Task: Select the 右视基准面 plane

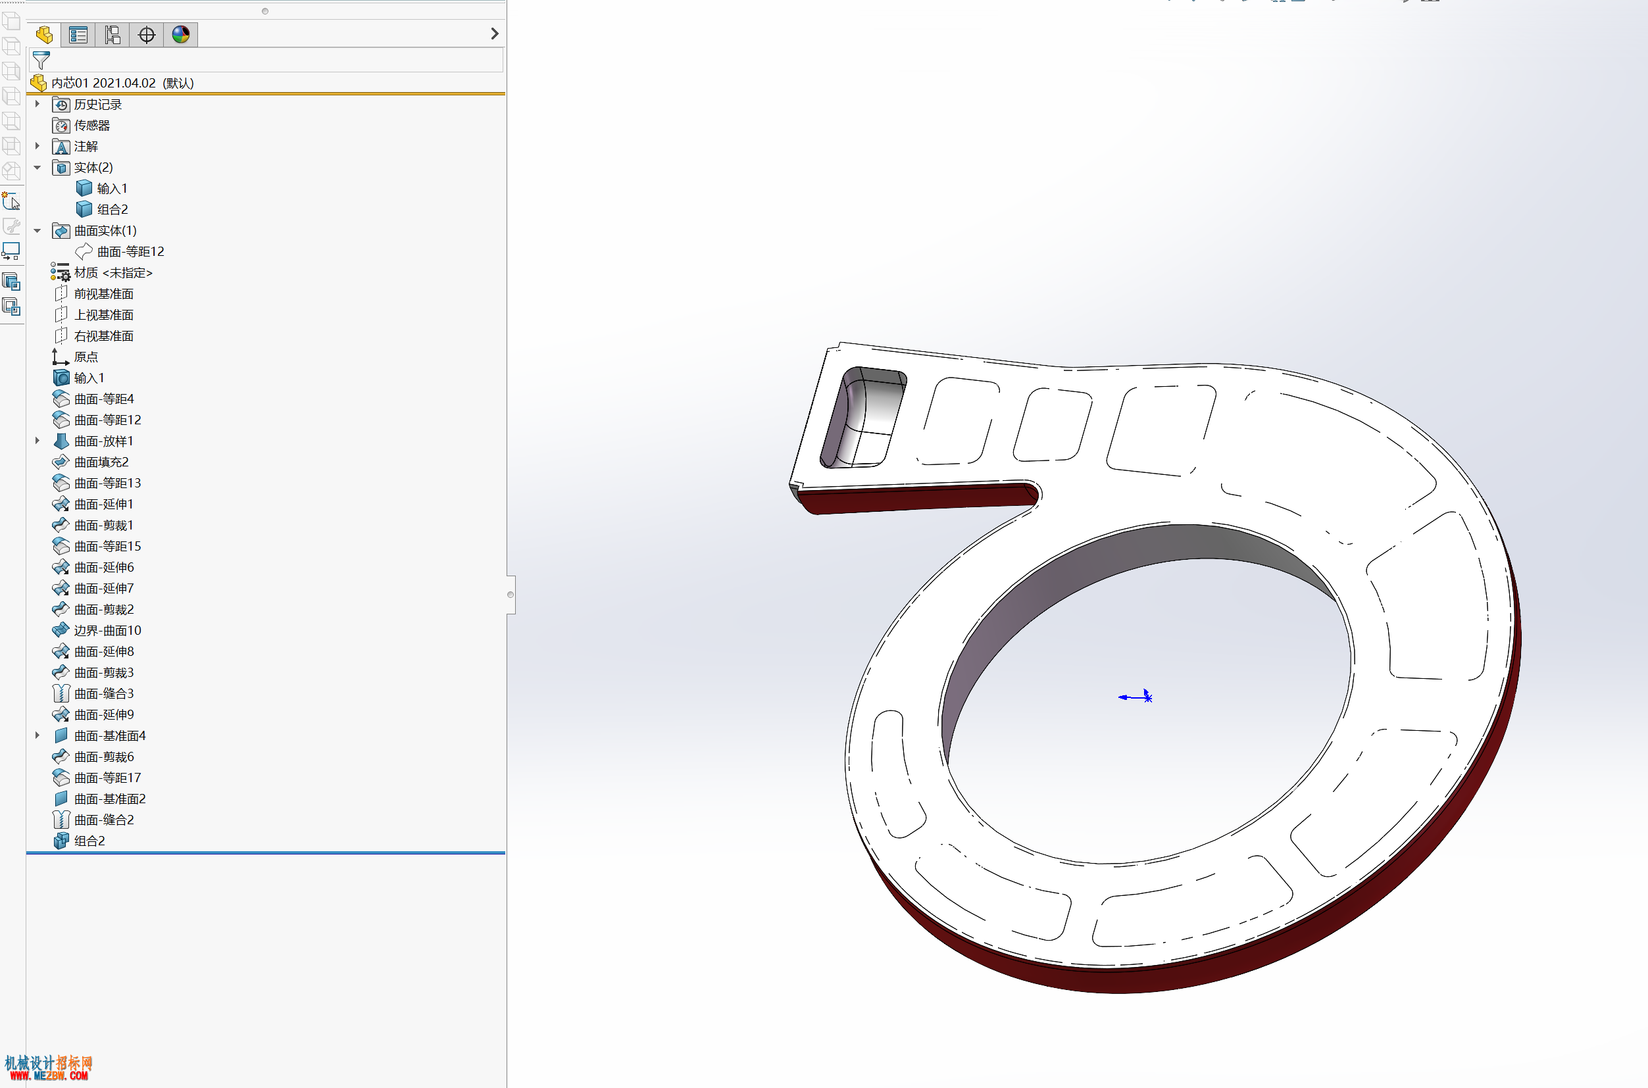Action: tap(93, 336)
